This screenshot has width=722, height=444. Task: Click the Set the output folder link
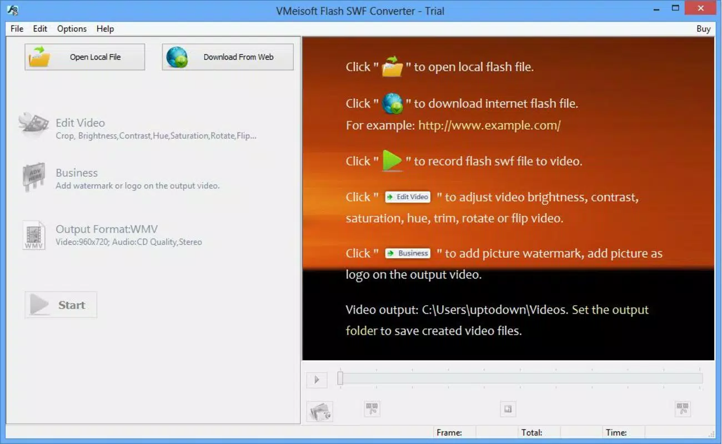pos(610,310)
